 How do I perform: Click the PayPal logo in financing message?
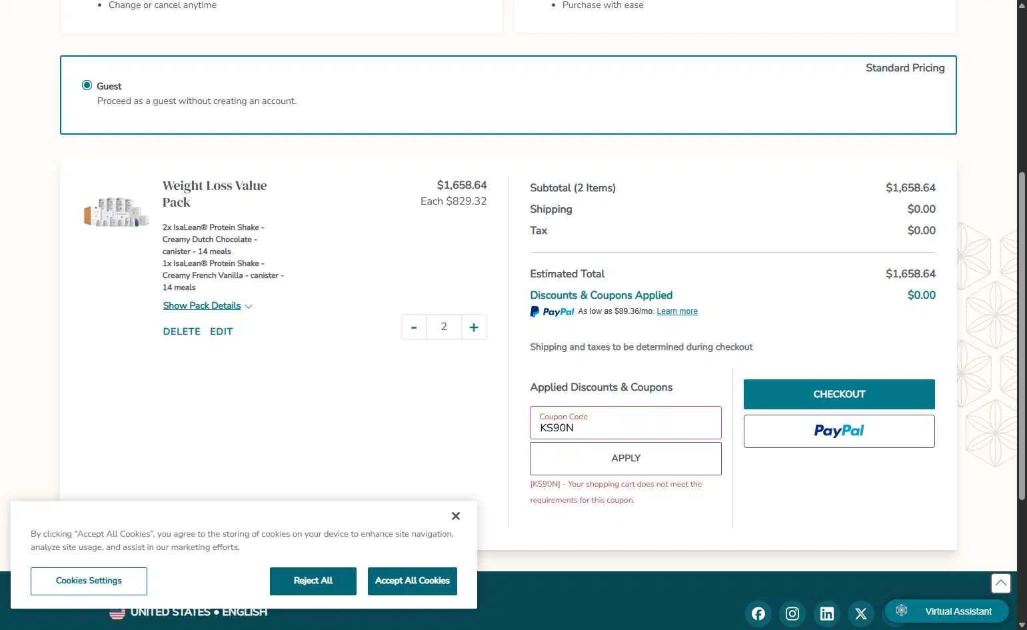552,311
